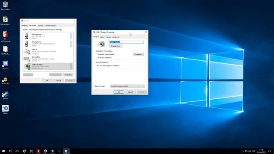The height and width of the screenshot is (154, 274).
Task: Launch Discord from the desktop
Action: point(5,65)
